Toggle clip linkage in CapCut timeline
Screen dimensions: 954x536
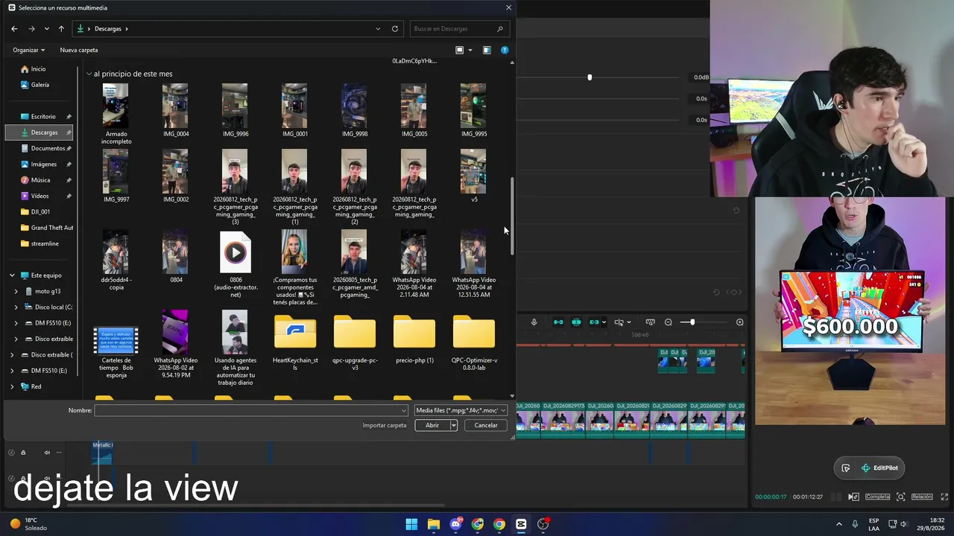tap(594, 322)
